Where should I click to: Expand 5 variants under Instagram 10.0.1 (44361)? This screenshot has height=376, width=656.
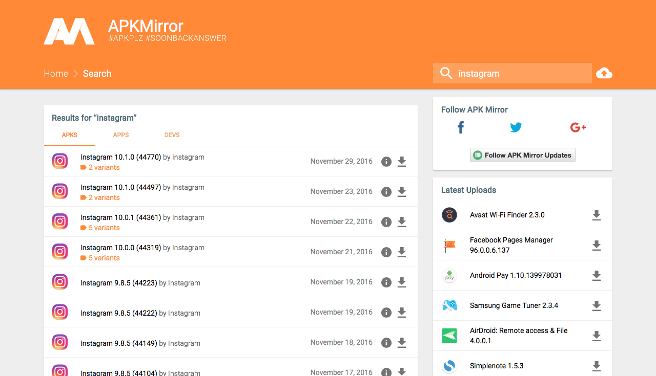point(104,228)
